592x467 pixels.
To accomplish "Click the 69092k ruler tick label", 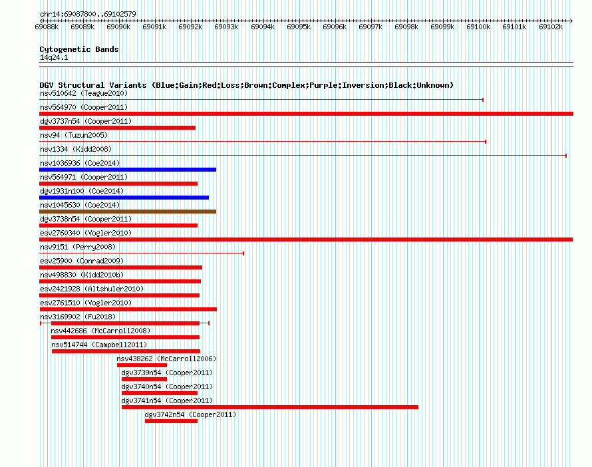I will pos(190,27).
